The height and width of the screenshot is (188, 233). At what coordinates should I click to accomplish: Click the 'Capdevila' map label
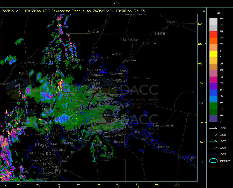(76, 60)
